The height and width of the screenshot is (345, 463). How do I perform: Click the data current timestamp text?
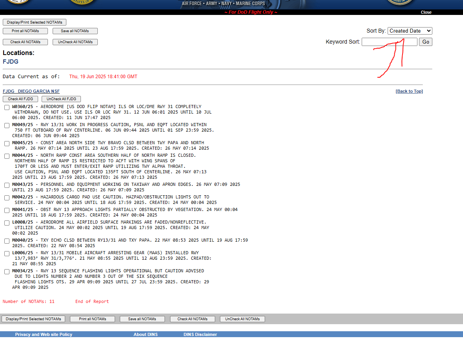(103, 77)
